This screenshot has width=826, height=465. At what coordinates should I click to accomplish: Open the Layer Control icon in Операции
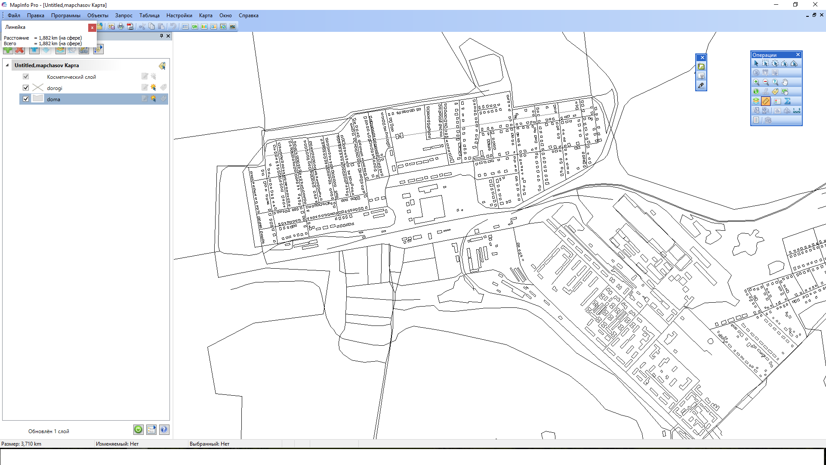click(x=756, y=101)
